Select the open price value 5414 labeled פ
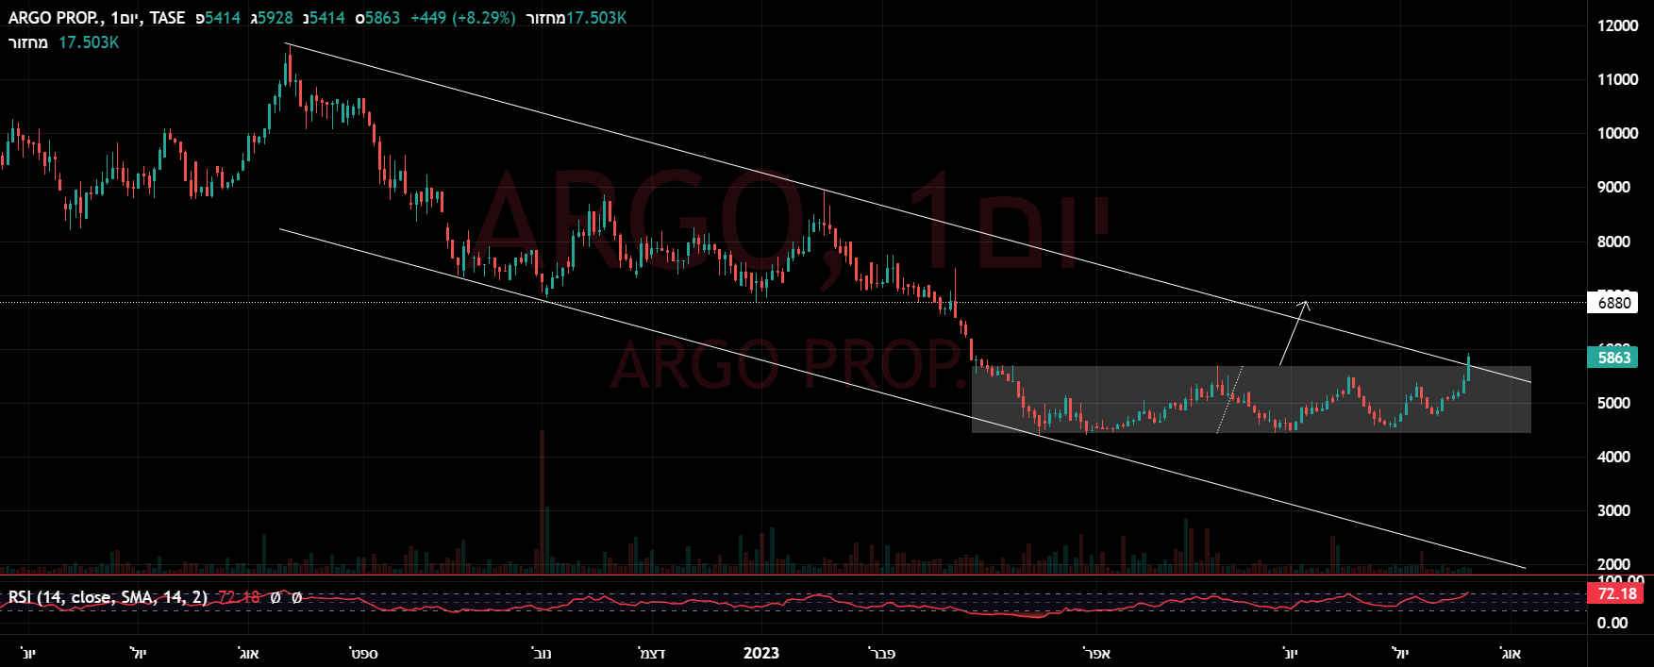The height and width of the screenshot is (667, 1654). coord(218,18)
